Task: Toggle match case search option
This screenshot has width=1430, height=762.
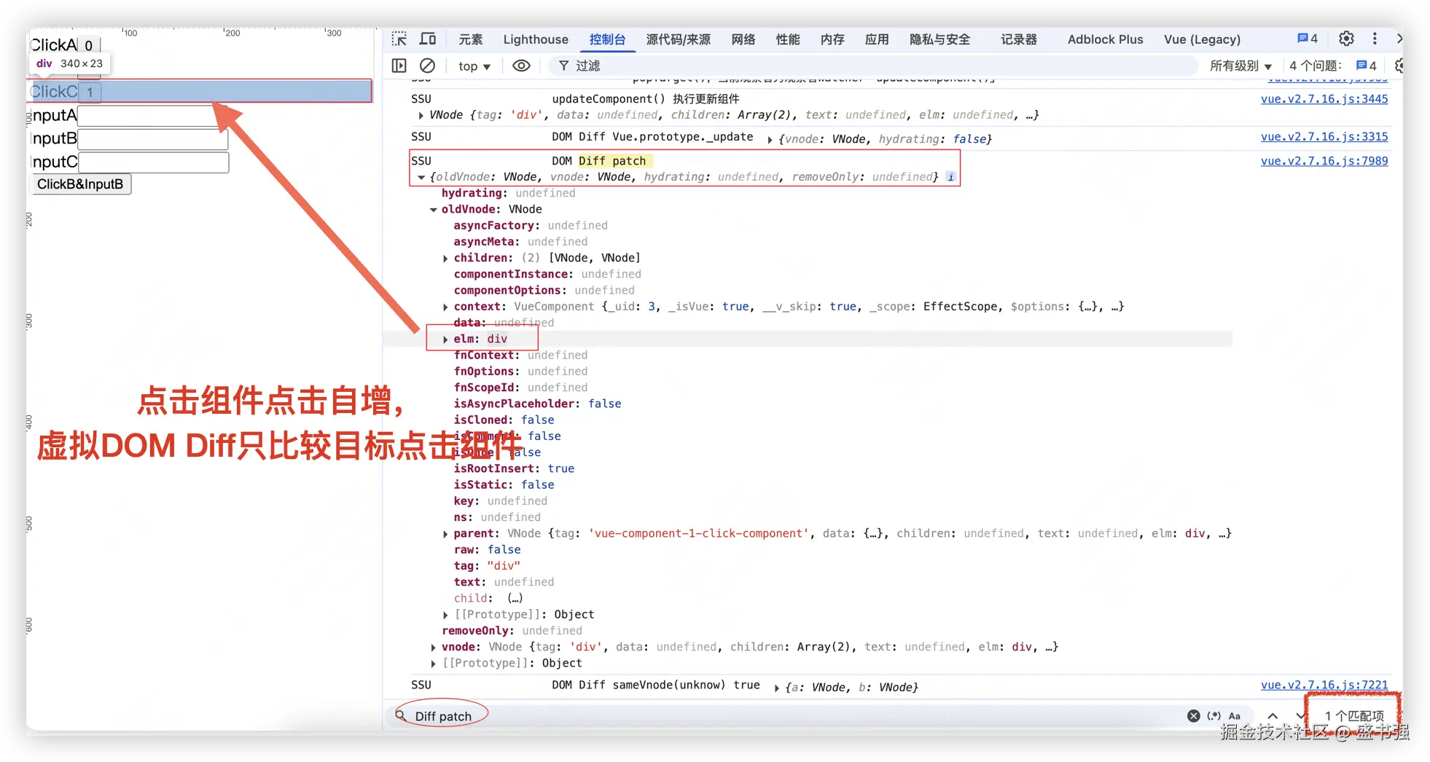Action: coord(1234,715)
